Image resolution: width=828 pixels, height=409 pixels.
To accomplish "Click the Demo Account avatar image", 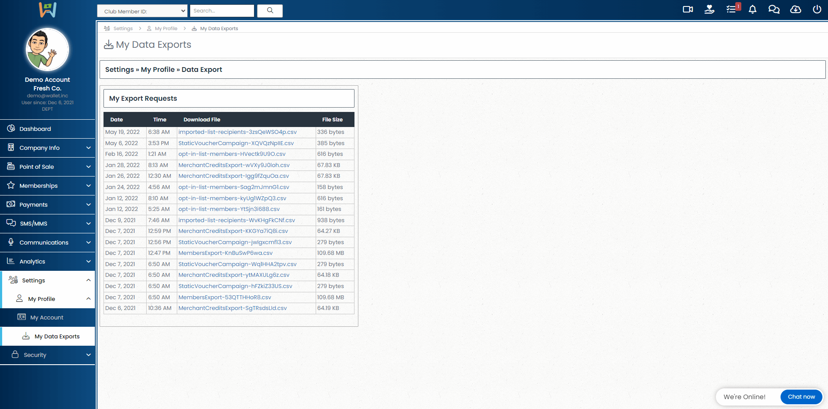I will (x=47, y=50).
